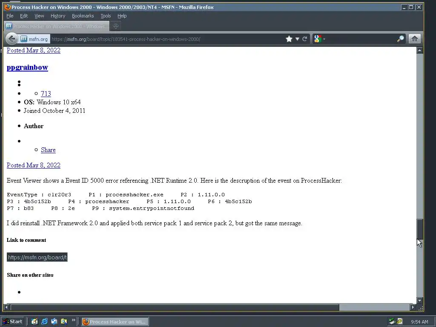Open the URL history dropdown arrow
The image size is (436, 327).
tap(297, 39)
